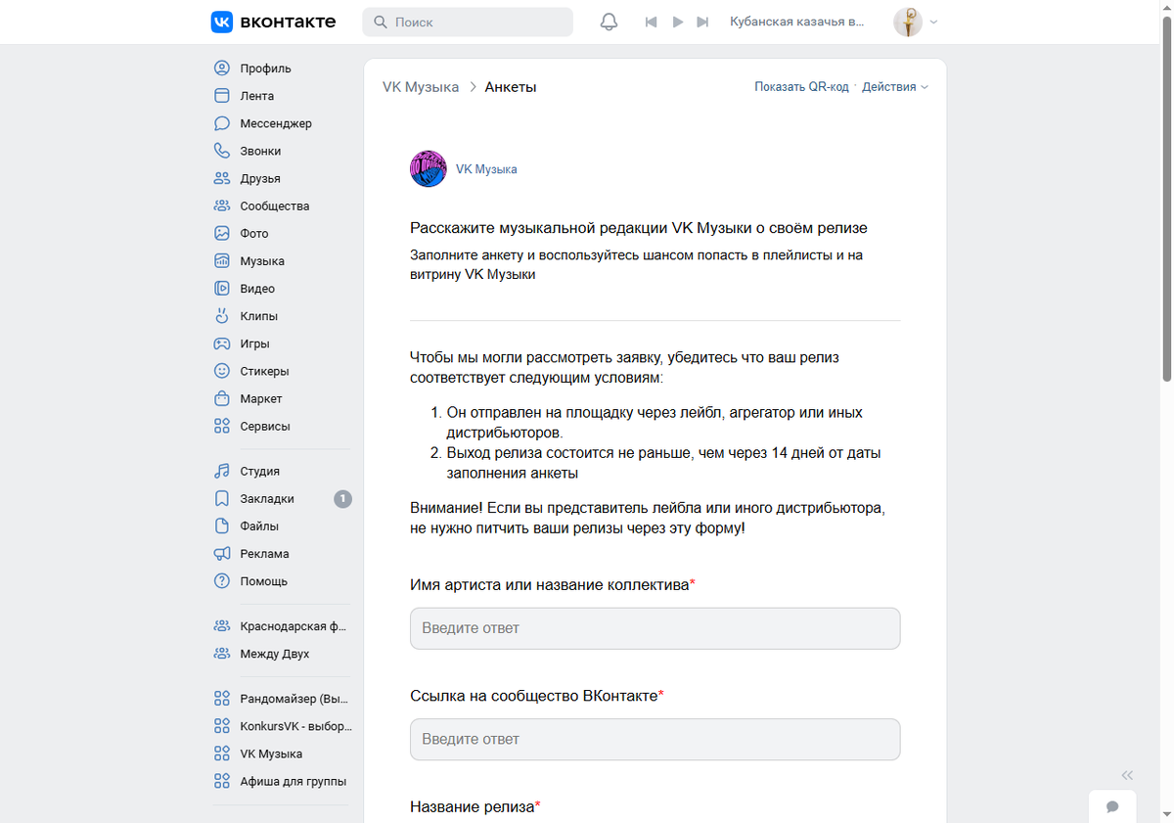This screenshot has width=1174, height=823.
Task: Open Лента in the sidebar menu
Action: [255, 96]
